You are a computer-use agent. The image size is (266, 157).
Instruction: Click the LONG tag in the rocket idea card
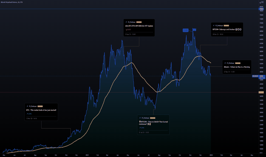[x=29, y=114]
